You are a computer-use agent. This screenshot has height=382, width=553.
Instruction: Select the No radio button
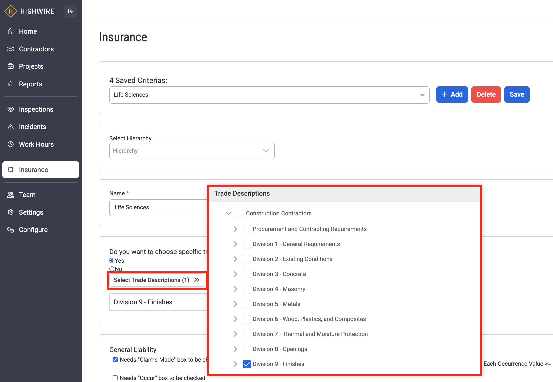112,269
